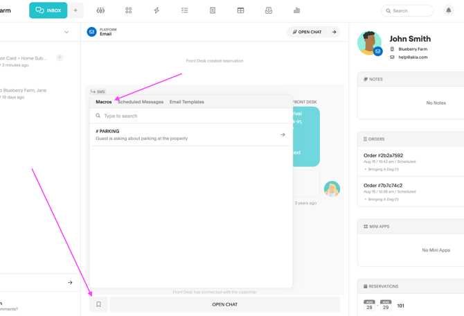Select the Macros tab
Screen dimensions: 464x316
[103, 102]
